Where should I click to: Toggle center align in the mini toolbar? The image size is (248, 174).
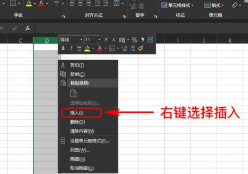pyautogui.click(x=79, y=48)
